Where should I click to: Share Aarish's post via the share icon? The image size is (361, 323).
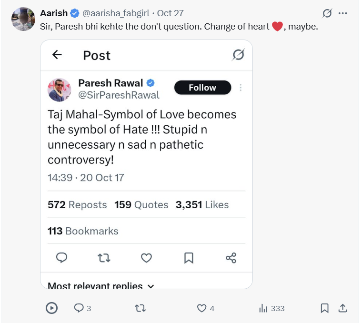tap(342, 308)
